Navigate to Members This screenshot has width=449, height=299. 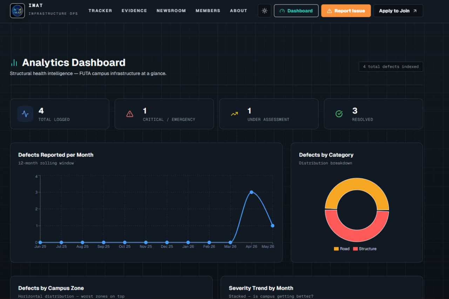[x=208, y=11]
